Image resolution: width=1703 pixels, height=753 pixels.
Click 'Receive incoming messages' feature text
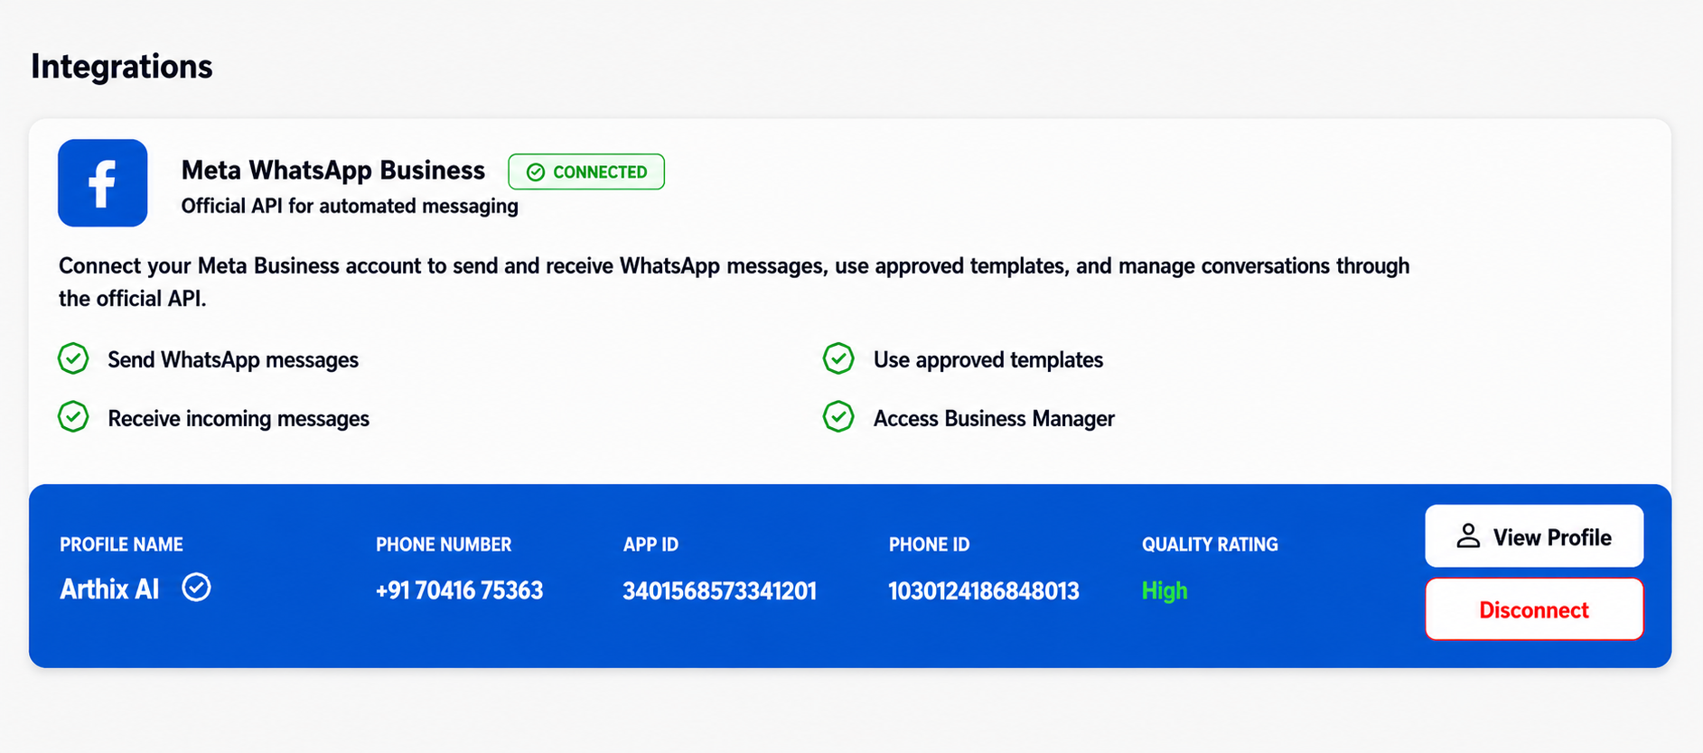click(239, 418)
